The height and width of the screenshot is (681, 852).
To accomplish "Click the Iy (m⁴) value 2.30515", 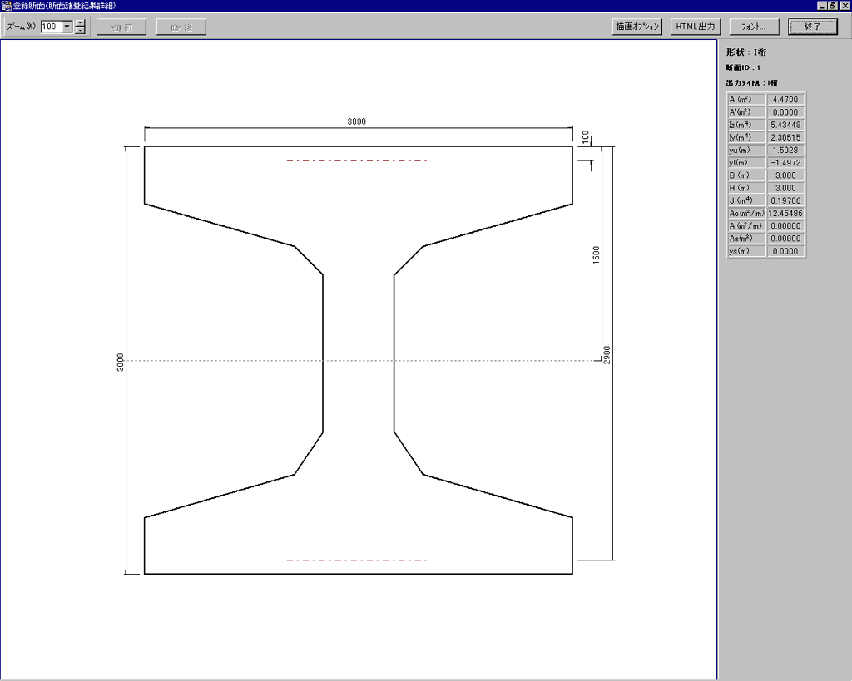I will pos(785,137).
